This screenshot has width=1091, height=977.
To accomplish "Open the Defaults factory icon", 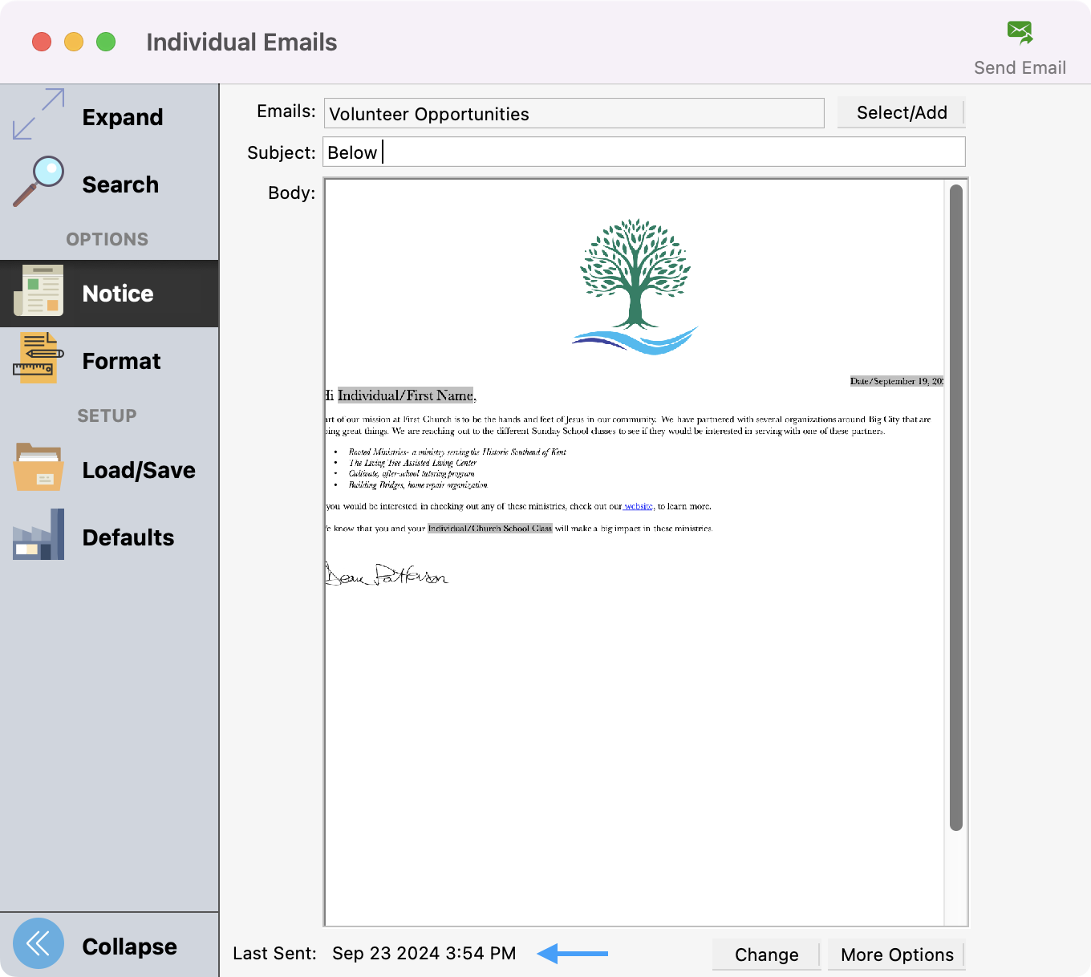I will [x=39, y=535].
